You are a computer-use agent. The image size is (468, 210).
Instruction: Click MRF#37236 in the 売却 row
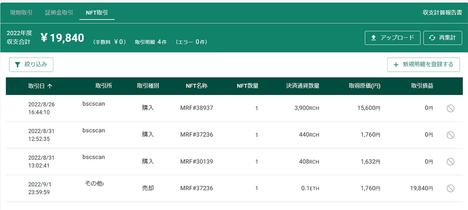click(197, 188)
